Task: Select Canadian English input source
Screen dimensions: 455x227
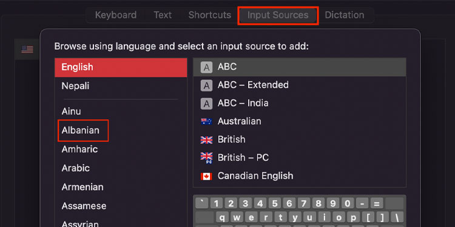Action: pos(300,176)
